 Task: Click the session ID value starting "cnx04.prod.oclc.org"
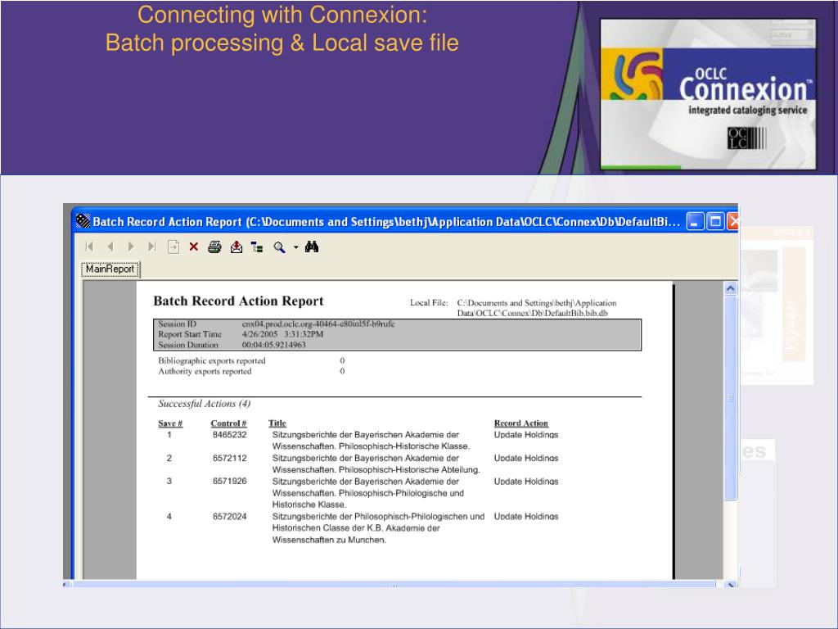318,324
